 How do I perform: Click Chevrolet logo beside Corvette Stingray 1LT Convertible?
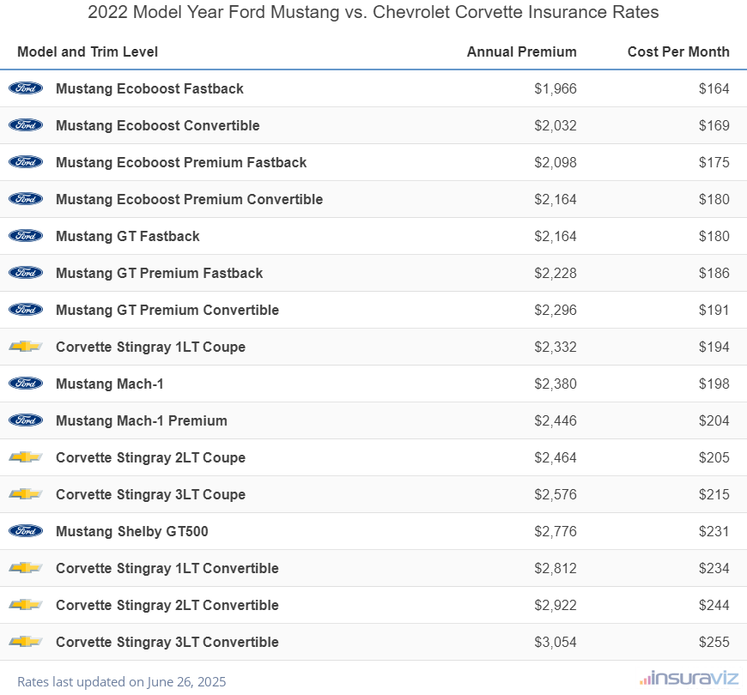pos(26,568)
